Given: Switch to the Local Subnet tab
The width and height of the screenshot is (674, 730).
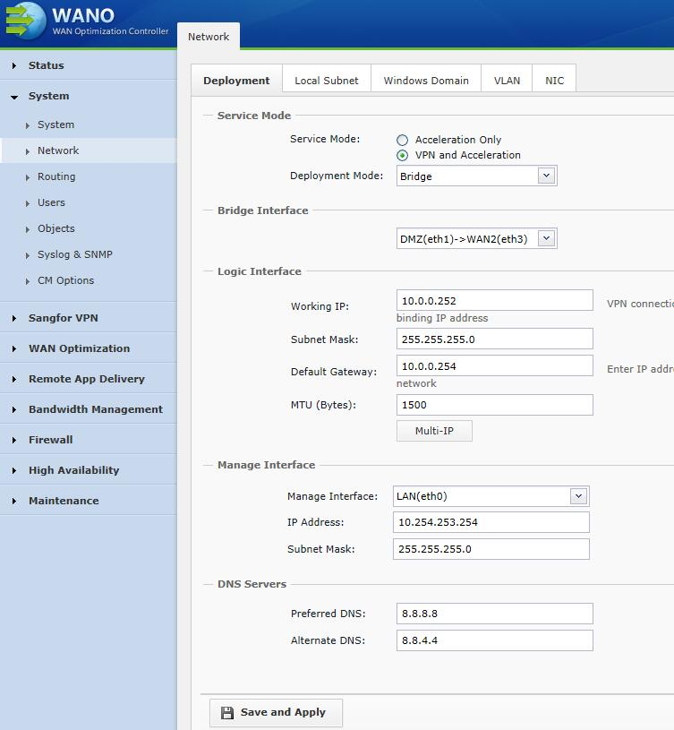Looking at the screenshot, I should [326, 81].
